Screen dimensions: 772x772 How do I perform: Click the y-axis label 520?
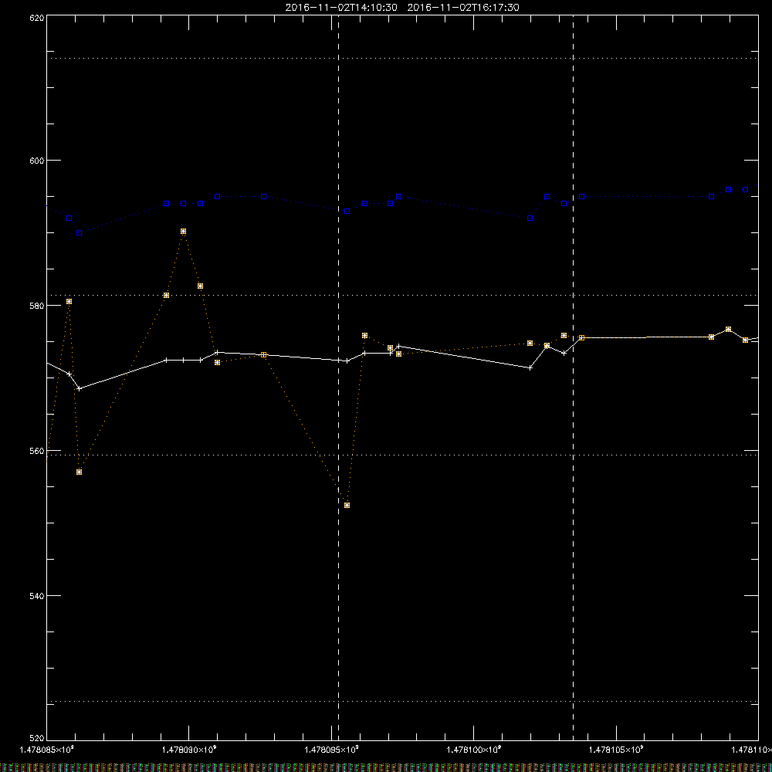click(38, 738)
